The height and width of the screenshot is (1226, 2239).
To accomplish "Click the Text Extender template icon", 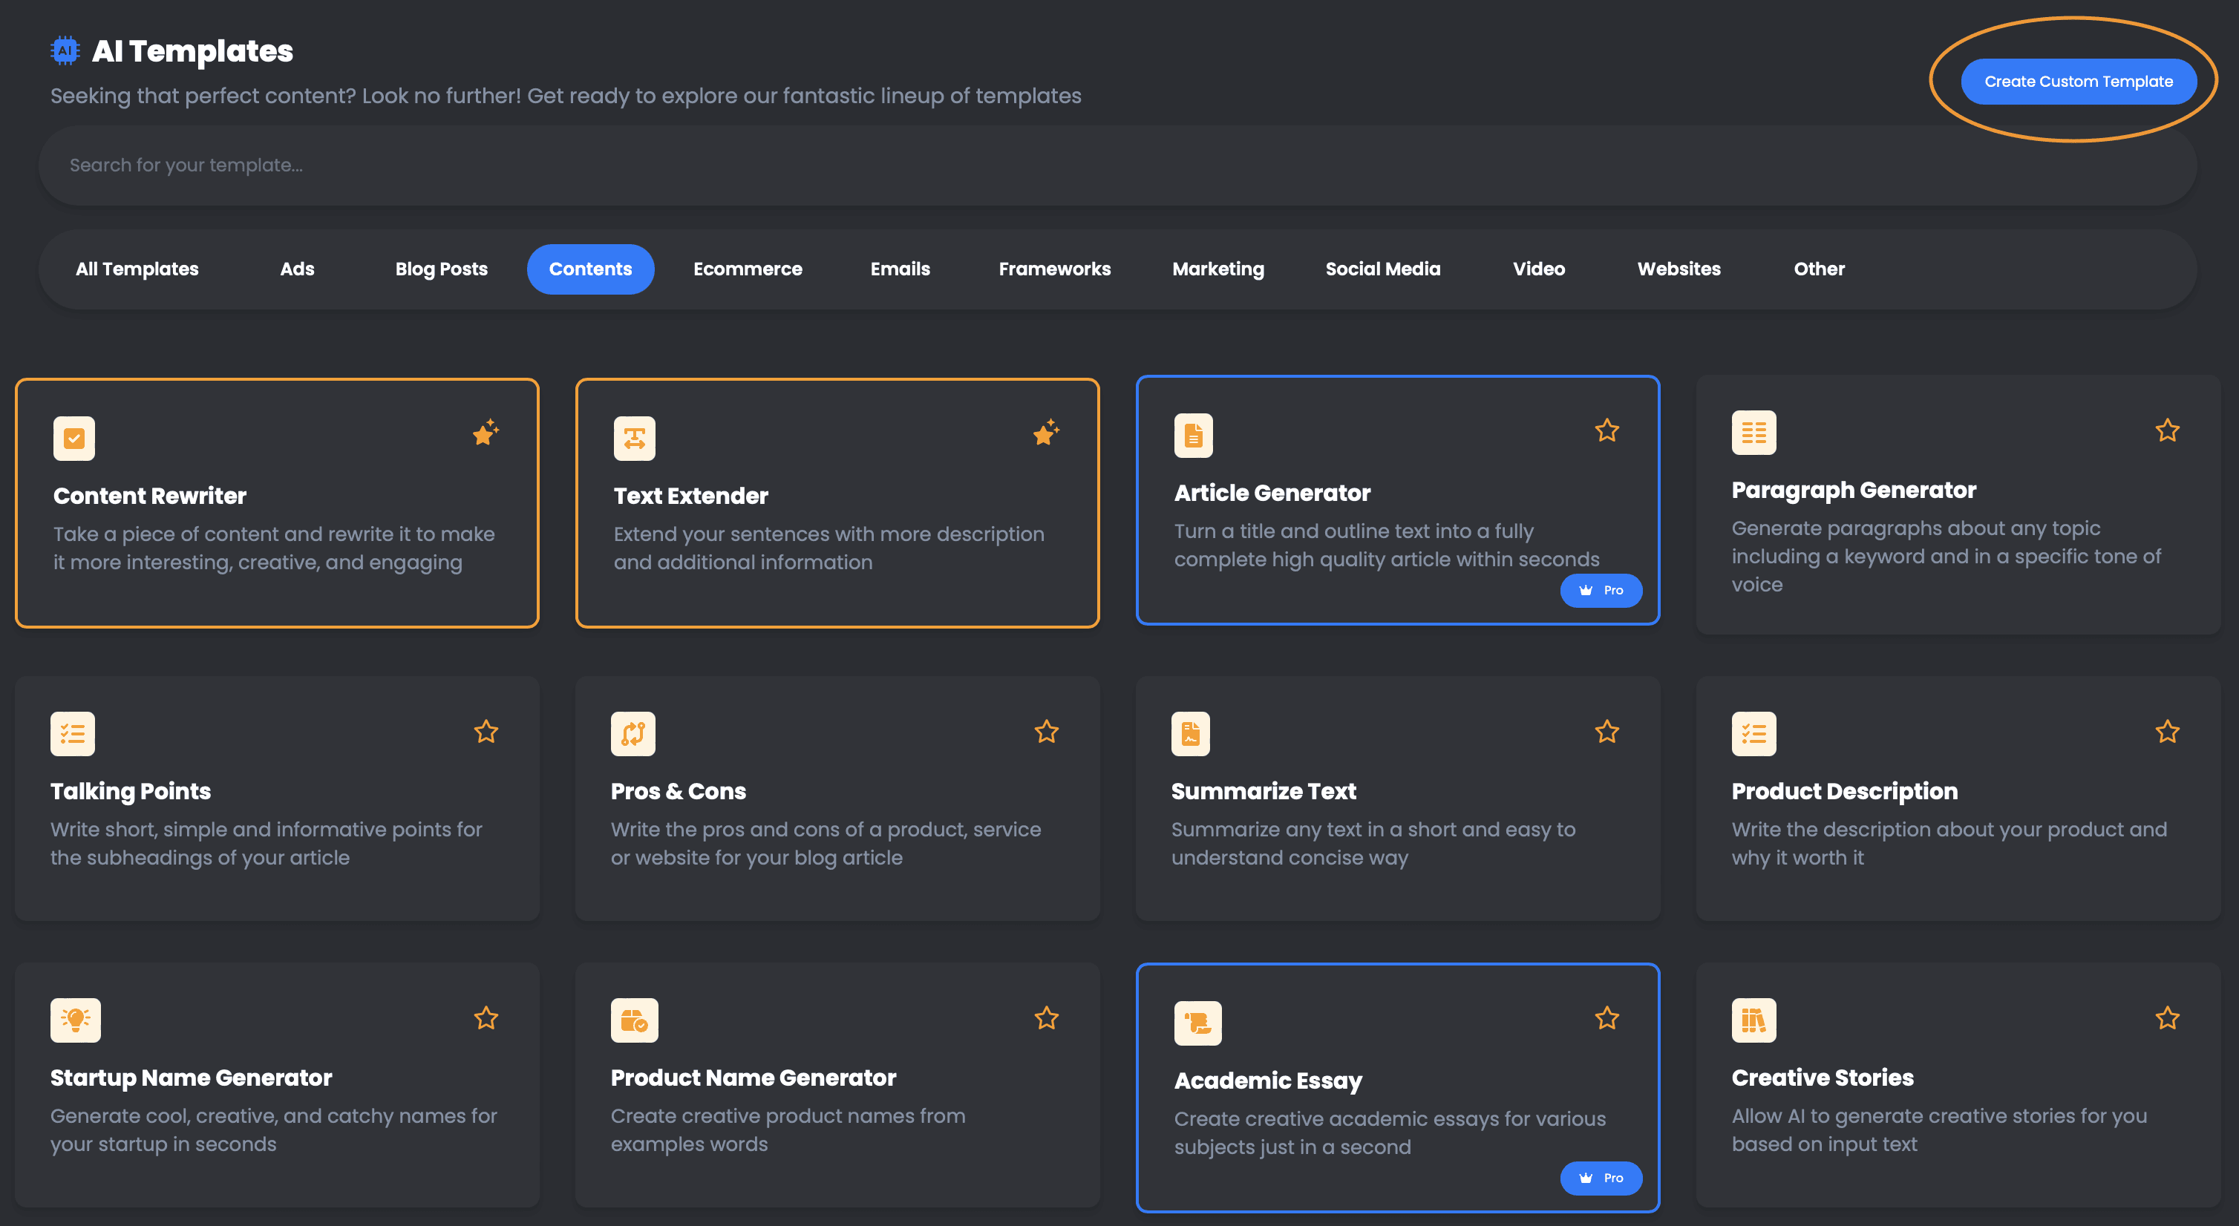I will click(x=635, y=438).
